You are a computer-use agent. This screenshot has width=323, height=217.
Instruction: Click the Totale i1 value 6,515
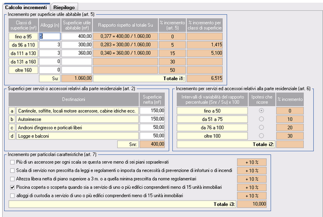point(205,78)
